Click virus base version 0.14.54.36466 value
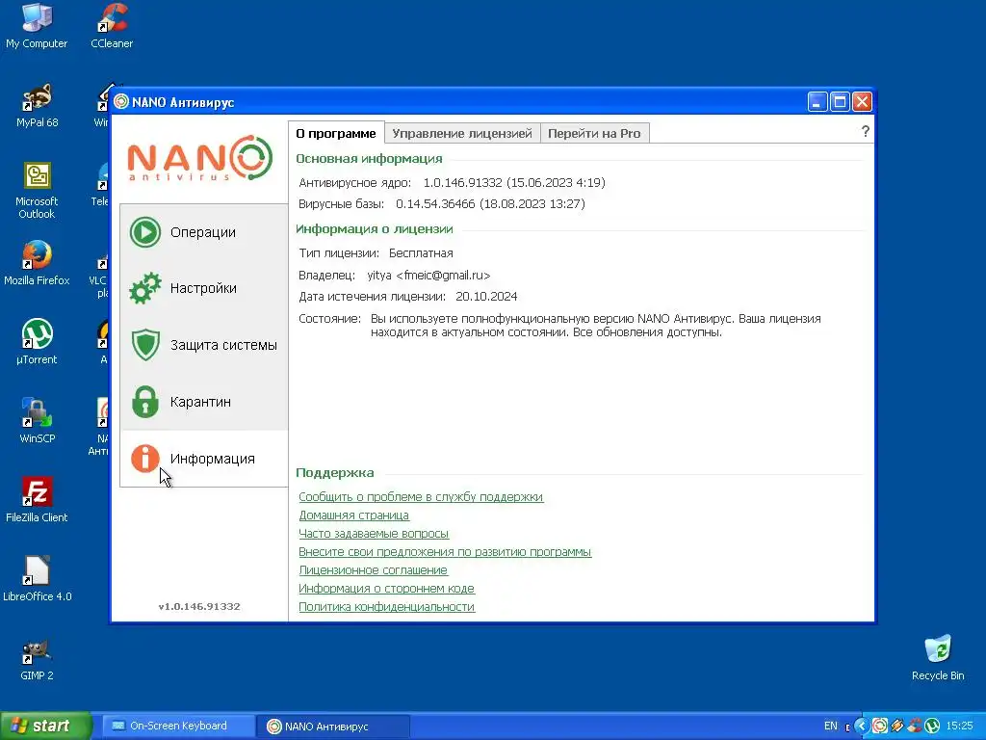This screenshot has height=740, width=986. tap(435, 204)
